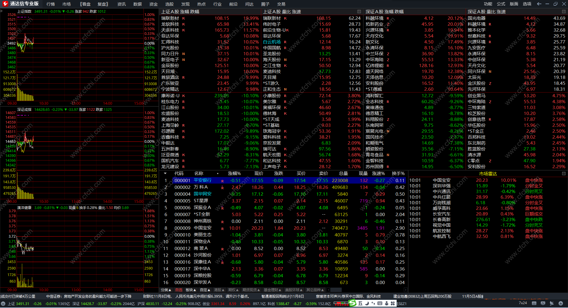
Task: Open panel options icon for 深证A股 量比 涨速
Action: [x=564, y=12]
